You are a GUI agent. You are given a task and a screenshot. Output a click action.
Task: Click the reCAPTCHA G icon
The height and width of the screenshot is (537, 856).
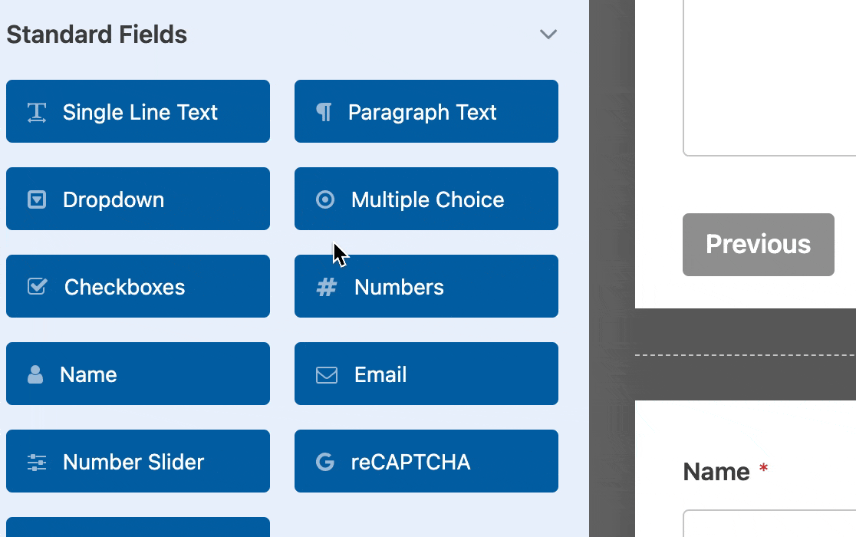pyautogui.click(x=324, y=461)
